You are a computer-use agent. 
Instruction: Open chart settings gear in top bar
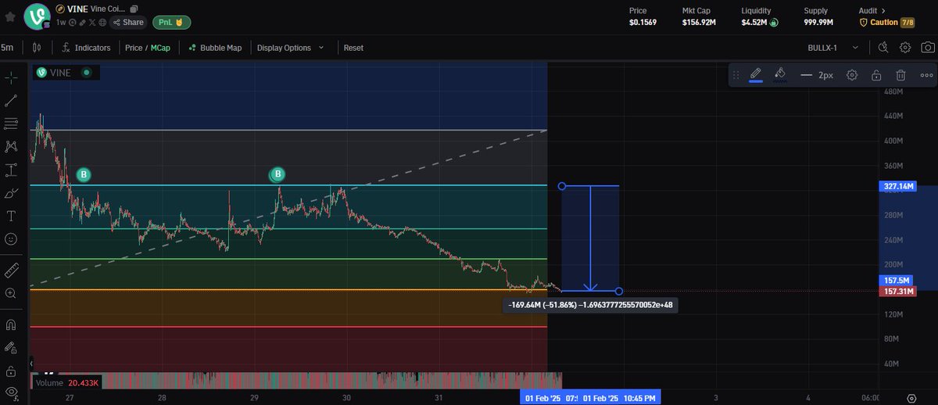(x=905, y=48)
